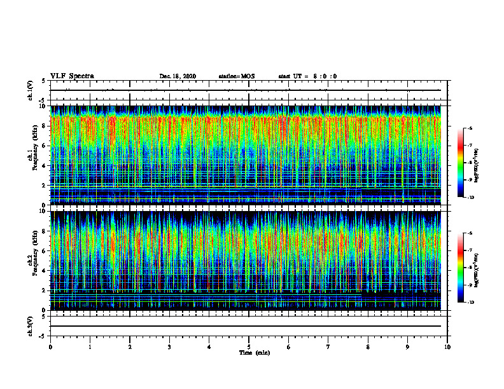Click the ch.2 log(PSD) colorbar axis title
This screenshot has width=504, height=389.
tap(477, 271)
